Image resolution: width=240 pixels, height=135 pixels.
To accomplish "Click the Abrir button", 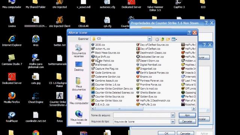I will [x=187, y=115].
